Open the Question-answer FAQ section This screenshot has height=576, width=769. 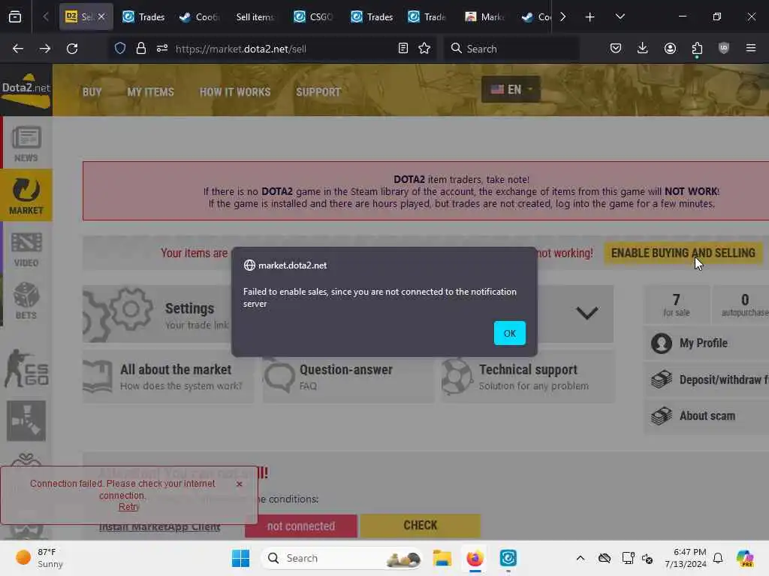348,376
